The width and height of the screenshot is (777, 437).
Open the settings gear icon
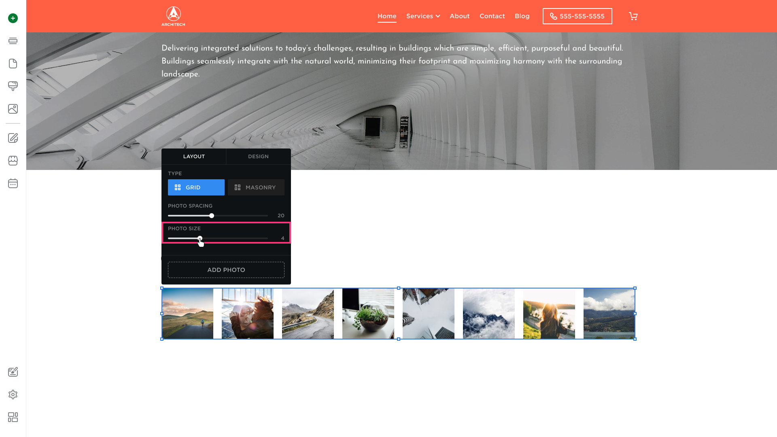[x=13, y=395]
